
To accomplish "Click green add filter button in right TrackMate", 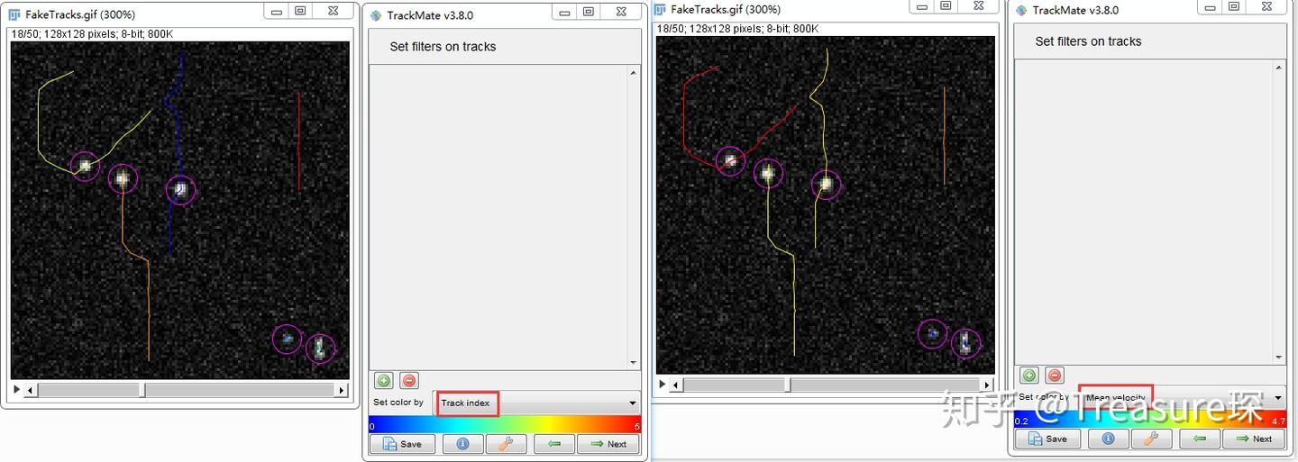I will tap(1029, 376).
